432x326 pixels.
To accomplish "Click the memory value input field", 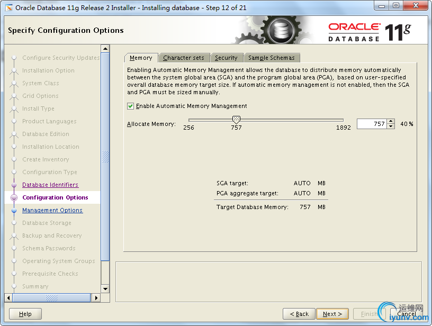I will coord(372,124).
